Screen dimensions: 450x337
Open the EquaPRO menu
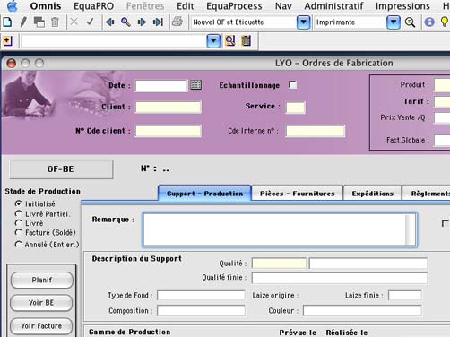(93, 6)
